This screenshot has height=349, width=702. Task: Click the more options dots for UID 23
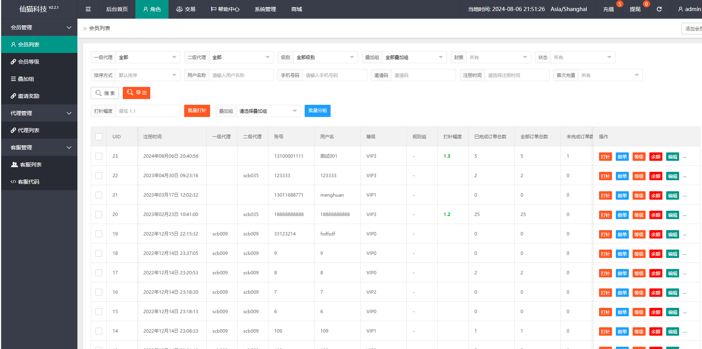coord(685,157)
